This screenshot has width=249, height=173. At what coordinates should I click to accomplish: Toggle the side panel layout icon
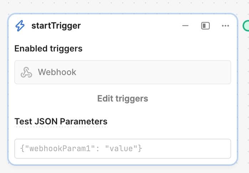tap(205, 26)
